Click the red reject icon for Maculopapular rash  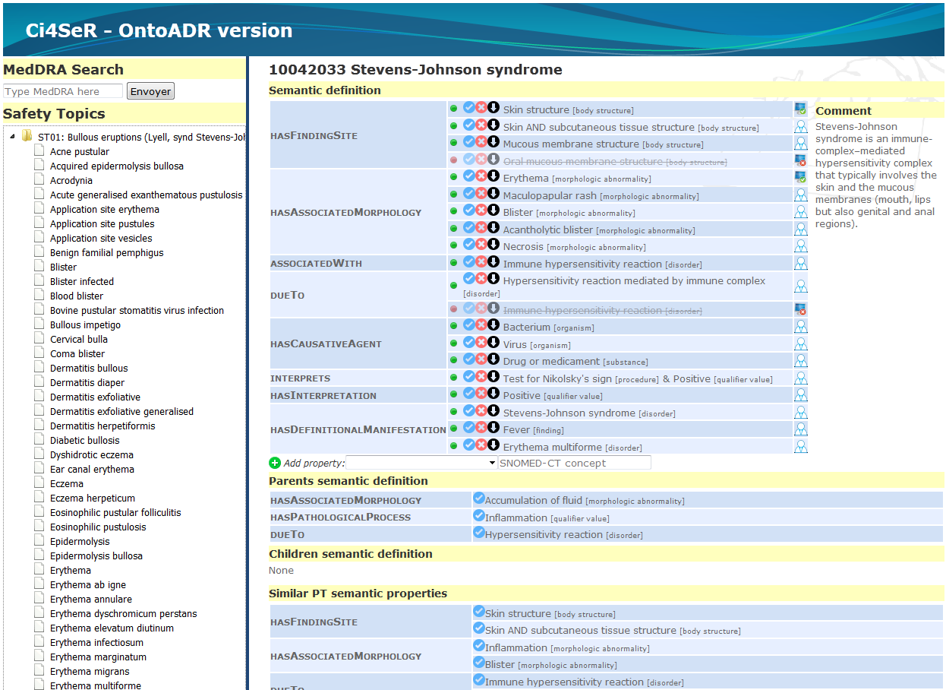pos(481,194)
